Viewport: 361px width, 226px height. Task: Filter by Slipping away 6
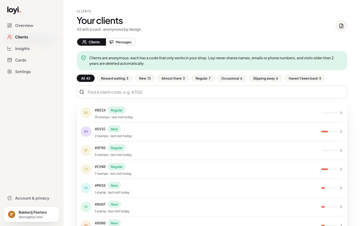click(x=265, y=78)
